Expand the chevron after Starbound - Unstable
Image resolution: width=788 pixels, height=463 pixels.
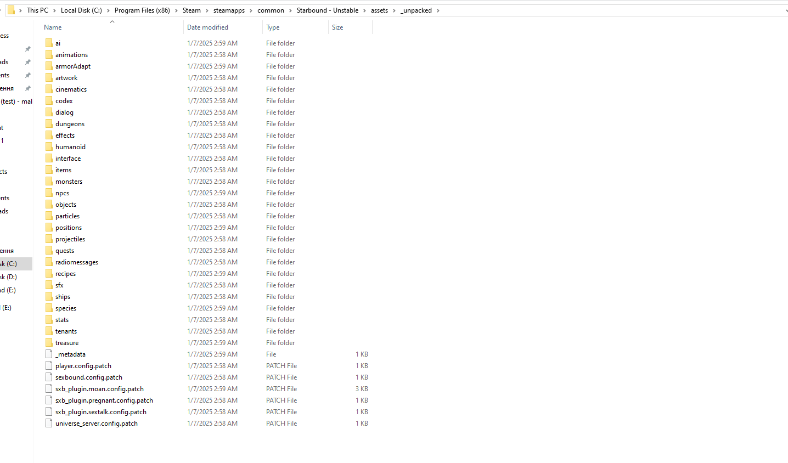[x=364, y=10]
